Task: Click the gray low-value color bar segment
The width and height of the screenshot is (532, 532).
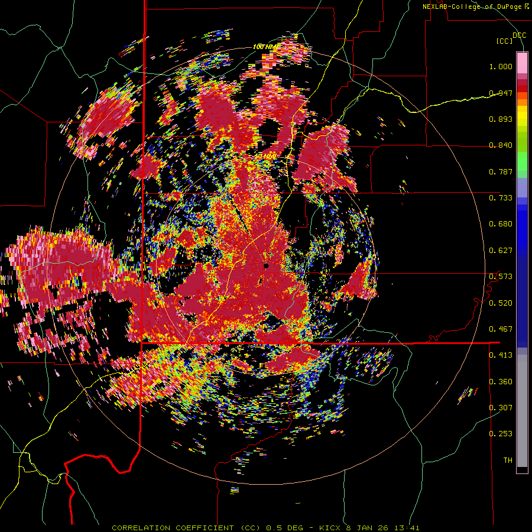Action: coord(522,411)
